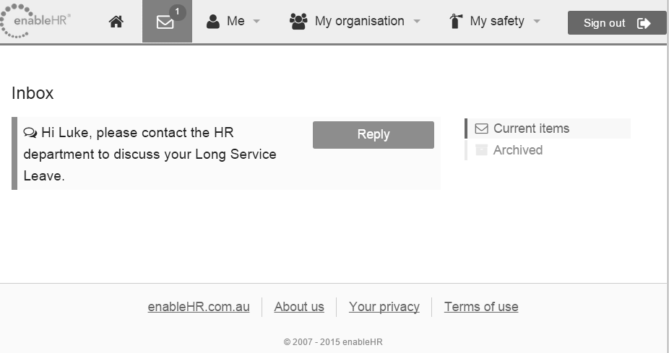Reply to the Long Service Leave message
Screen dimensions: 669x353
click(374, 135)
